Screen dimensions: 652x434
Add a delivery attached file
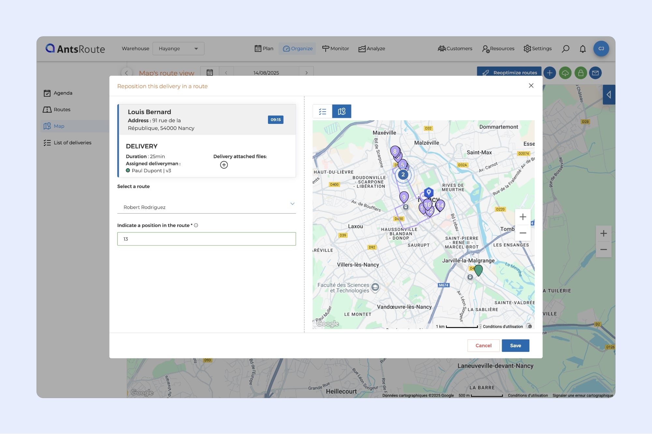(224, 165)
